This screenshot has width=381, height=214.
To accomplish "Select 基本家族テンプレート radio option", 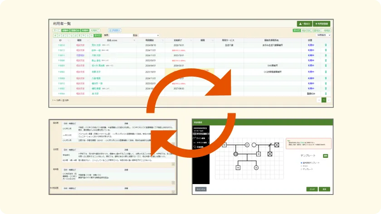I will (302, 163).
